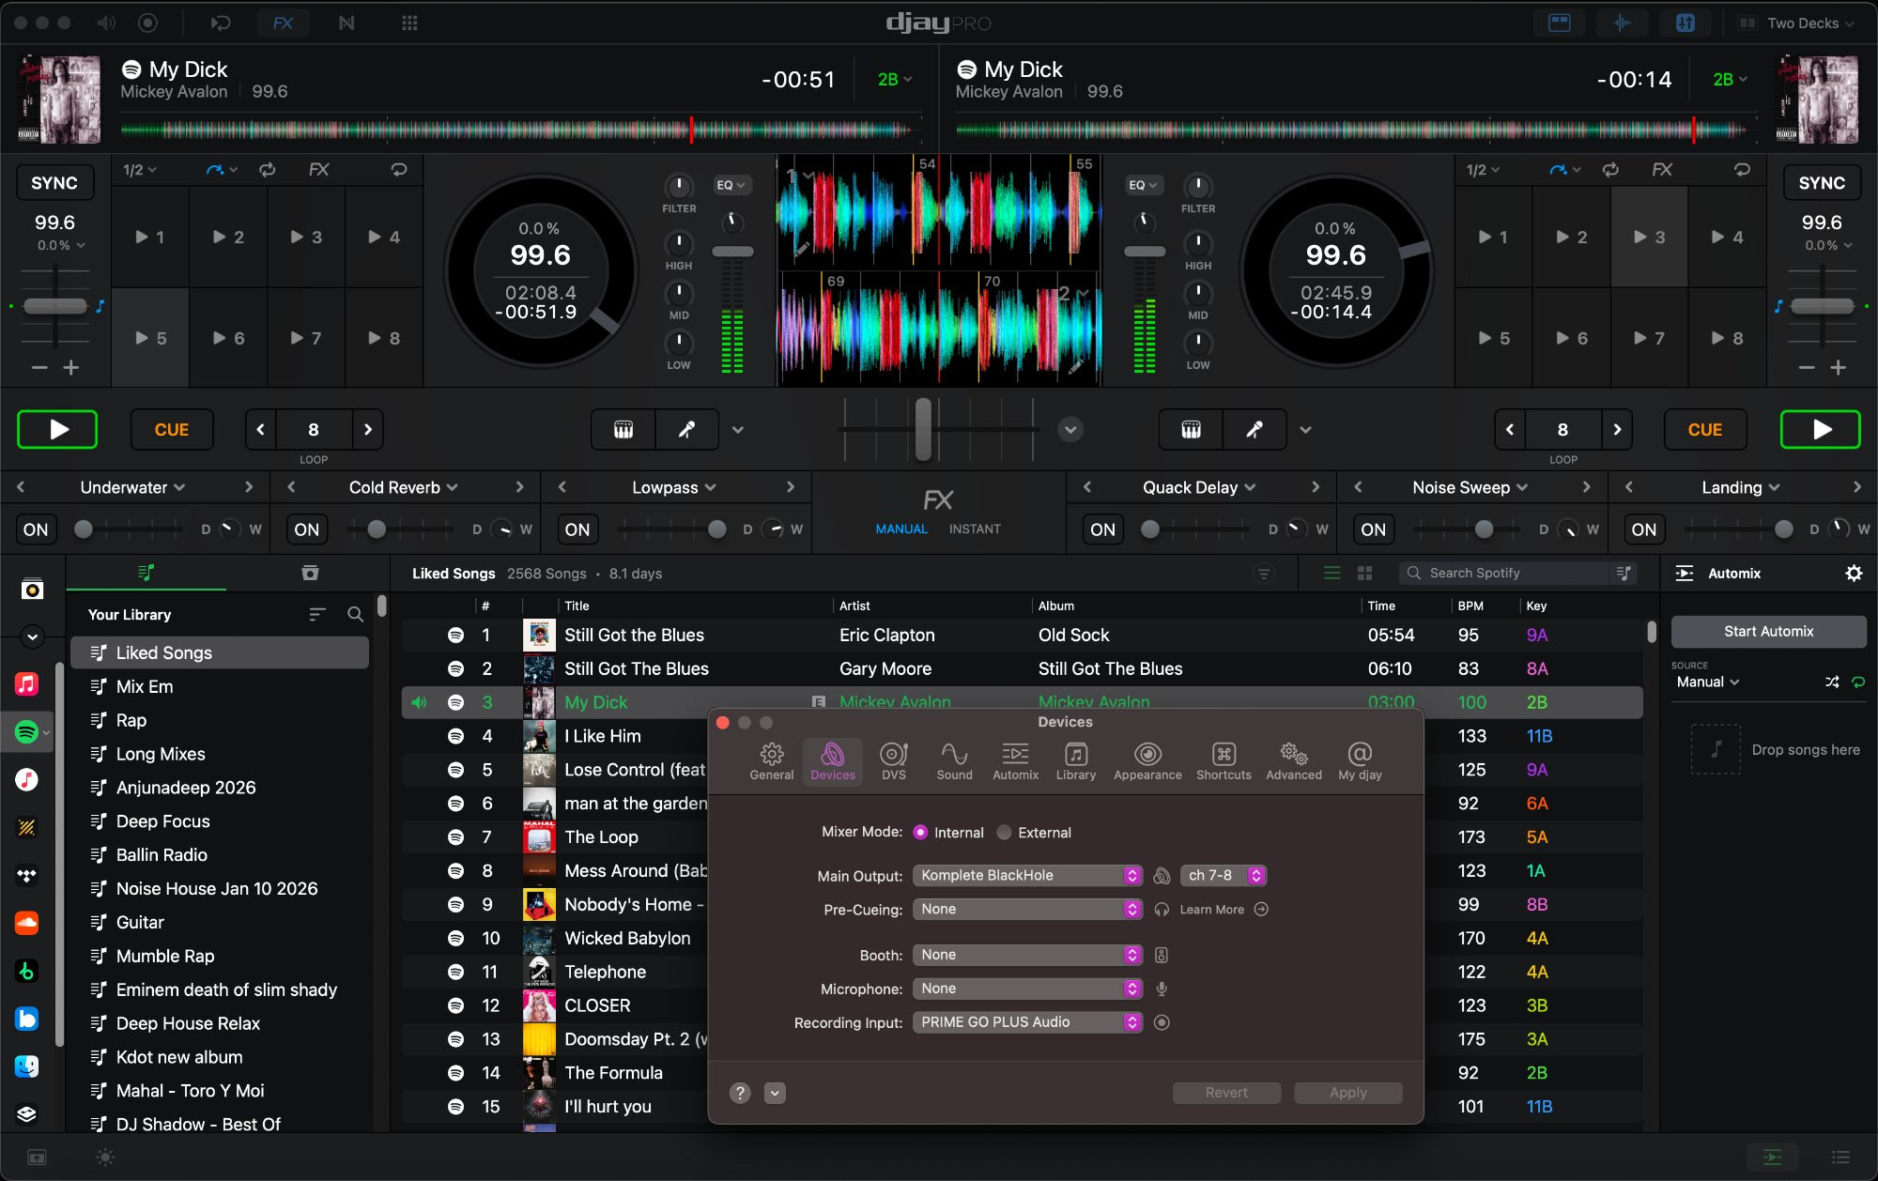This screenshot has height=1181, width=1878.
Task: Switch to the Sound preferences tab
Action: (954, 761)
